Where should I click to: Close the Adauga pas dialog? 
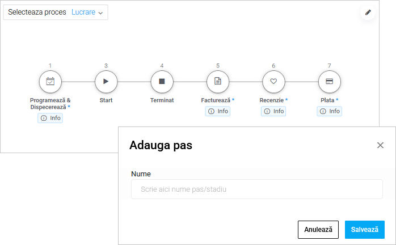tap(380, 145)
